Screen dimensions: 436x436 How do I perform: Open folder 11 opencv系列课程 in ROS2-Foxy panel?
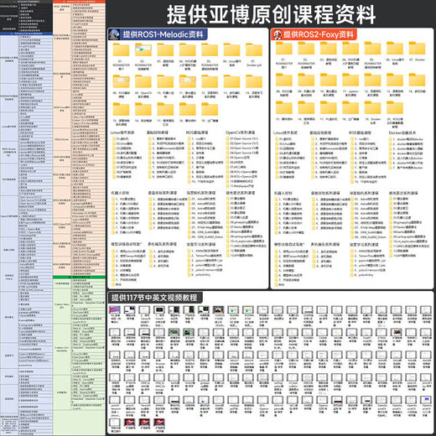coord(350,80)
